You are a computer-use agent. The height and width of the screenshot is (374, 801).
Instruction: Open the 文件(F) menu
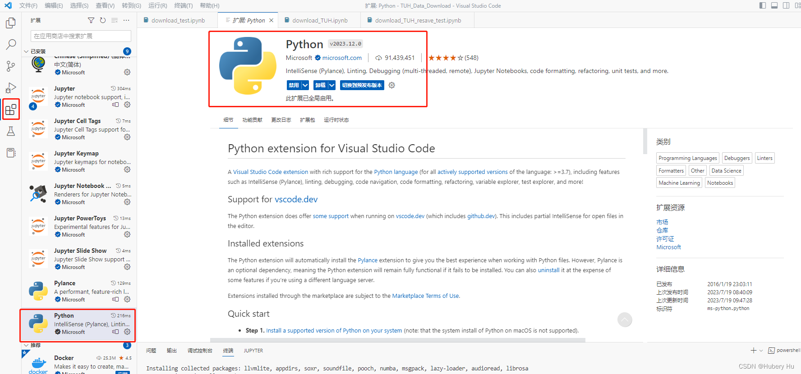tap(28, 5)
